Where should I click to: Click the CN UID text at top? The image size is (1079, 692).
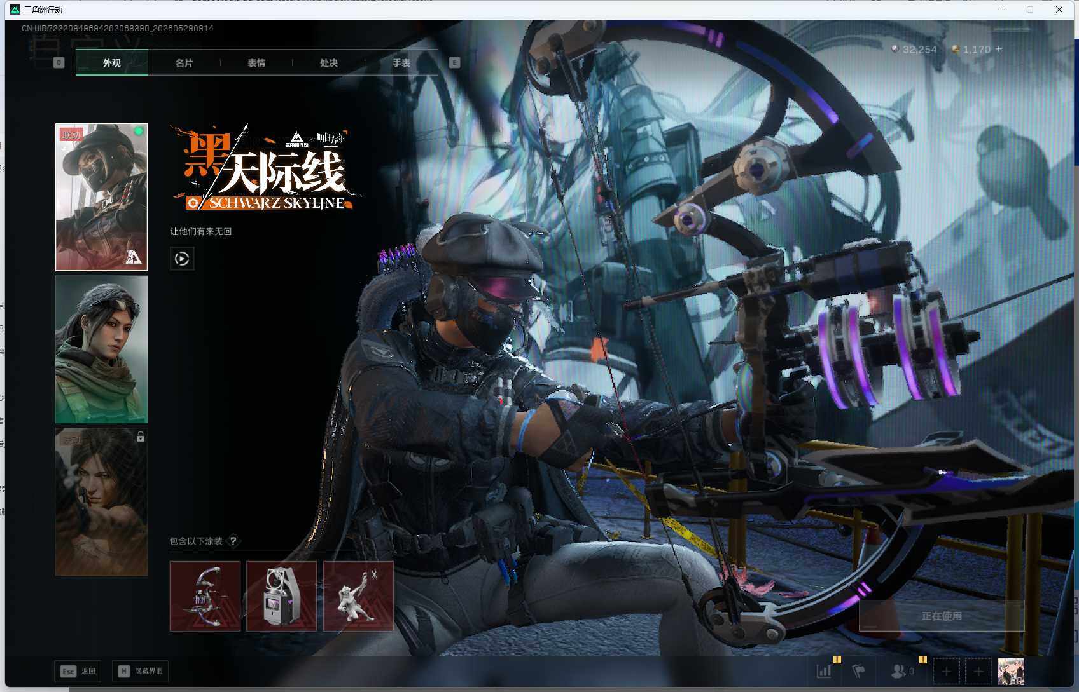[118, 28]
